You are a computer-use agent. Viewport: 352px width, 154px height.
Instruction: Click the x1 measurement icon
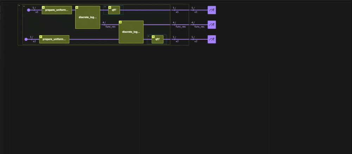[212, 10]
